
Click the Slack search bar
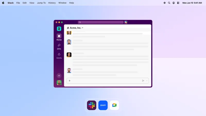pos(101,22)
